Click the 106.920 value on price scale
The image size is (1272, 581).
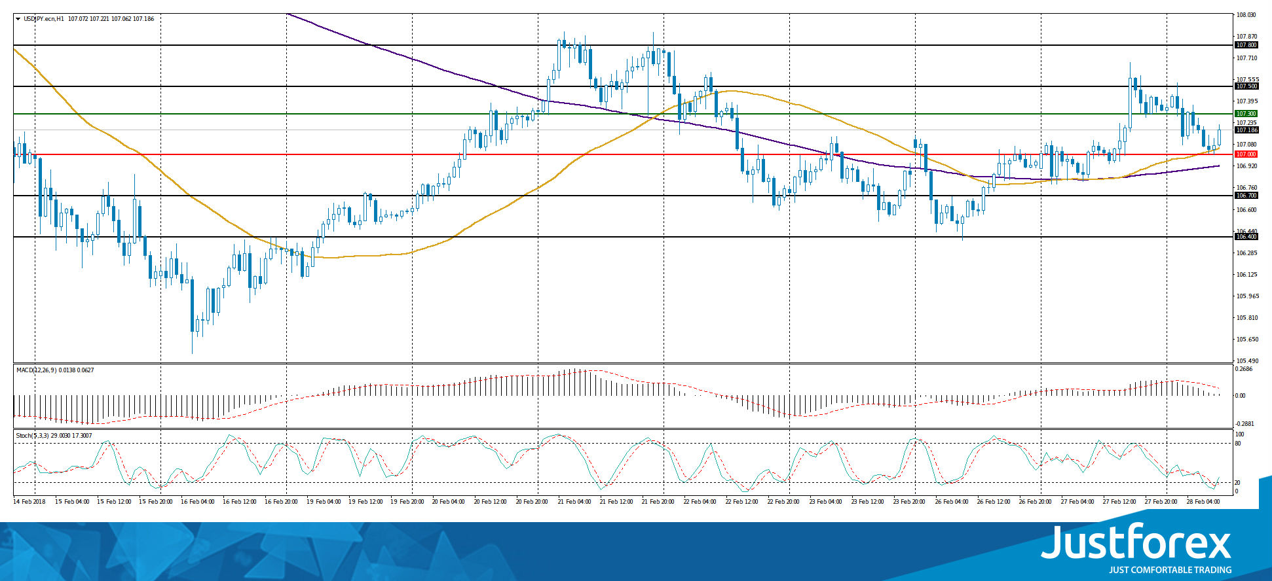coord(1246,166)
